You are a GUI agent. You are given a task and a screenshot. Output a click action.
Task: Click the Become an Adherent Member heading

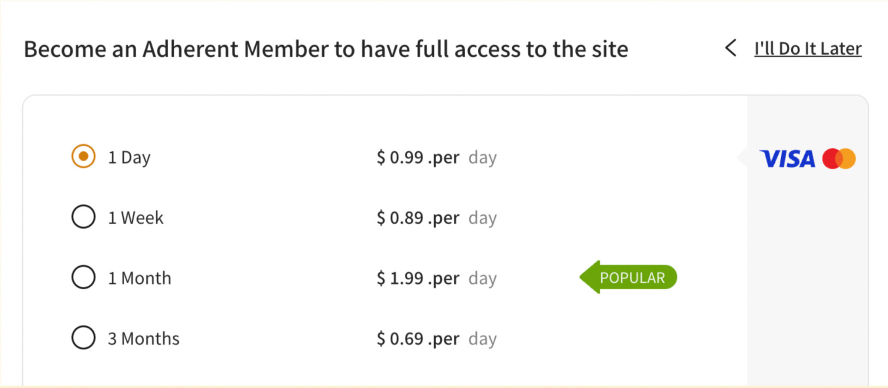pyautogui.click(x=326, y=49)
